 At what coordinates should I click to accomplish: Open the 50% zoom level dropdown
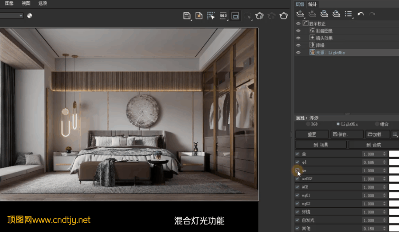223,16
